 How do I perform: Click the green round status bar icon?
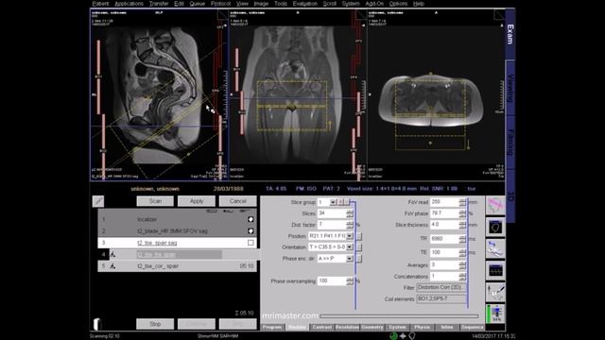pyautogui.click(x=393, y=336)
